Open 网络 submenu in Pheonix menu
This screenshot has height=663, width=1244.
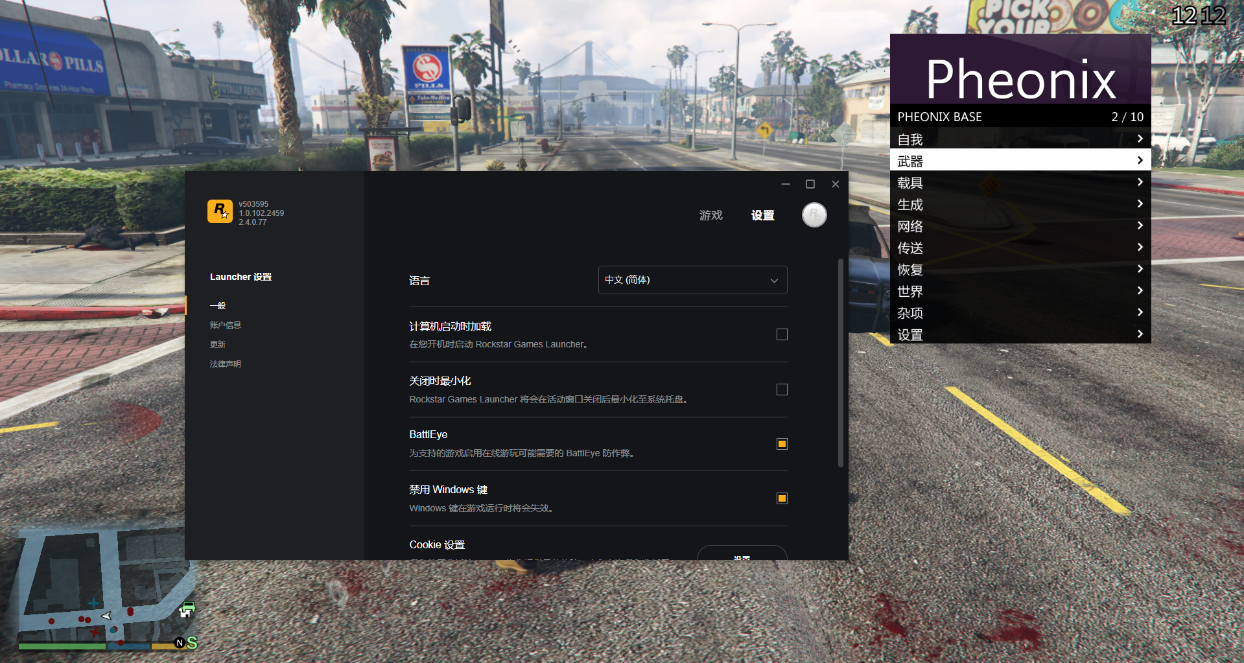click(x=1020, y=226)
